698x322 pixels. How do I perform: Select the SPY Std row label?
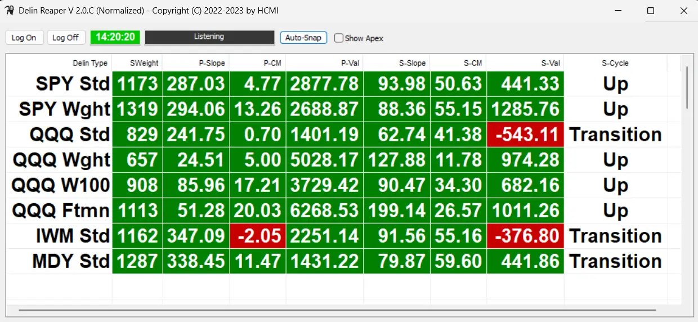pos(73,84)
